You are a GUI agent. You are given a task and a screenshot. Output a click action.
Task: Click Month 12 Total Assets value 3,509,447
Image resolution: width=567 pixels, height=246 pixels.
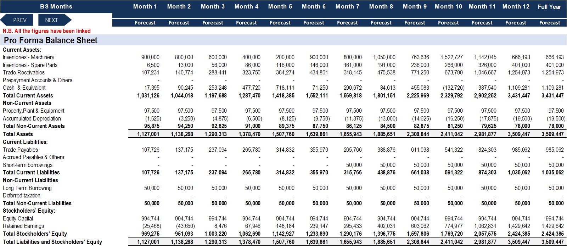coord(519,134)
